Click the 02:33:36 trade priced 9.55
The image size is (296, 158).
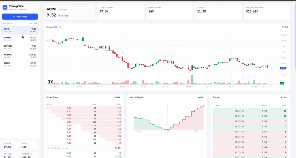250,152
